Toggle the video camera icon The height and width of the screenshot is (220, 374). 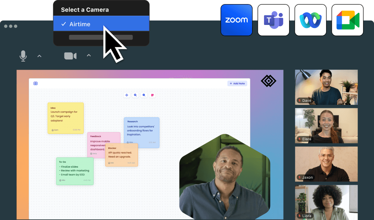tap(70, 56)
